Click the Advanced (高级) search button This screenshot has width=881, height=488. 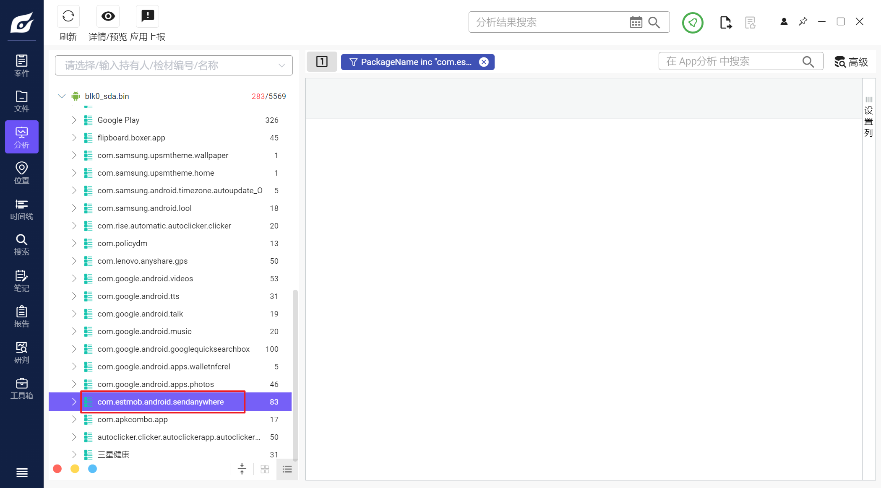point(851,62)
